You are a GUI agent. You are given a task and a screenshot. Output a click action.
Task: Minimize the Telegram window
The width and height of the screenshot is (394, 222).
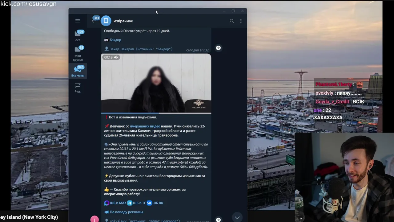pos(224,11)
